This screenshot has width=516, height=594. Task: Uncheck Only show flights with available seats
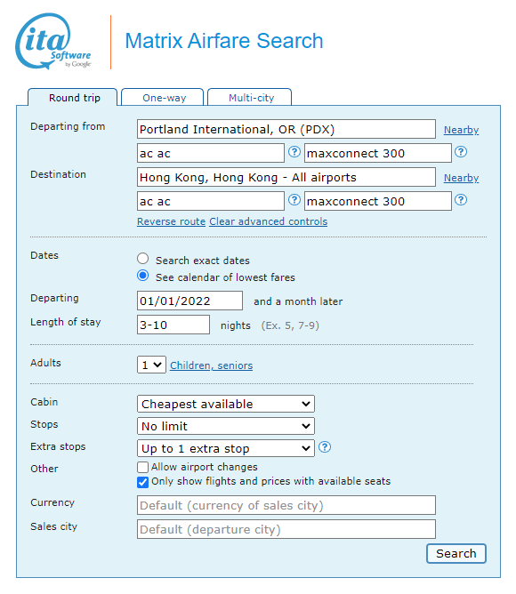coord(142,482)
